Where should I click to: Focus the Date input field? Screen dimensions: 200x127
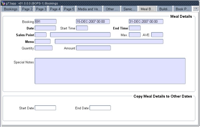[x=45, y=28]
